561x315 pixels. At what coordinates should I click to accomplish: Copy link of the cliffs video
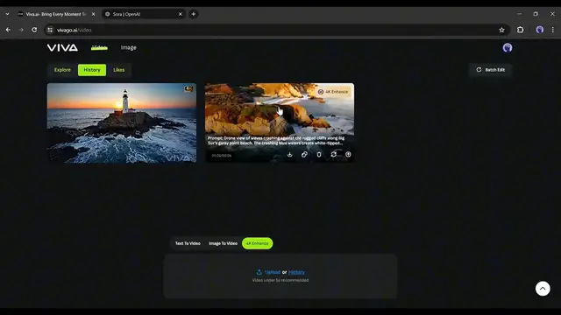304,154
